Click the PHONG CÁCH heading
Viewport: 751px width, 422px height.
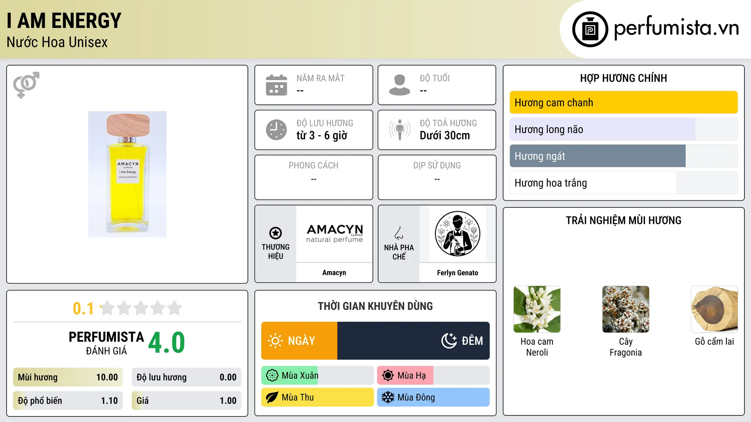tap(314, 165)
